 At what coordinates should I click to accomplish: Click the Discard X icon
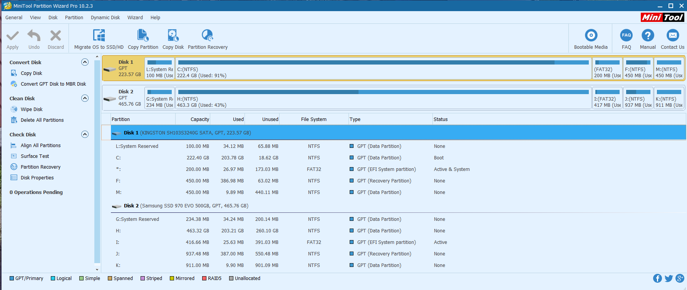[56, 36]
